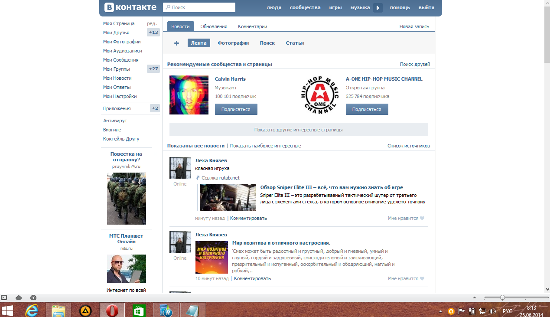
Task: Open Мои Настройки in the sidebar
Action: click(x=120, y=96)
